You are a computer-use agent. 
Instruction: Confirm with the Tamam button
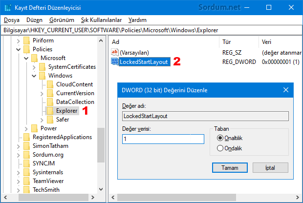click(x=230, y=167)
